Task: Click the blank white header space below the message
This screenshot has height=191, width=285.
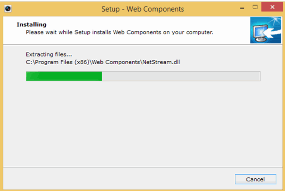Action: (131, 40)
